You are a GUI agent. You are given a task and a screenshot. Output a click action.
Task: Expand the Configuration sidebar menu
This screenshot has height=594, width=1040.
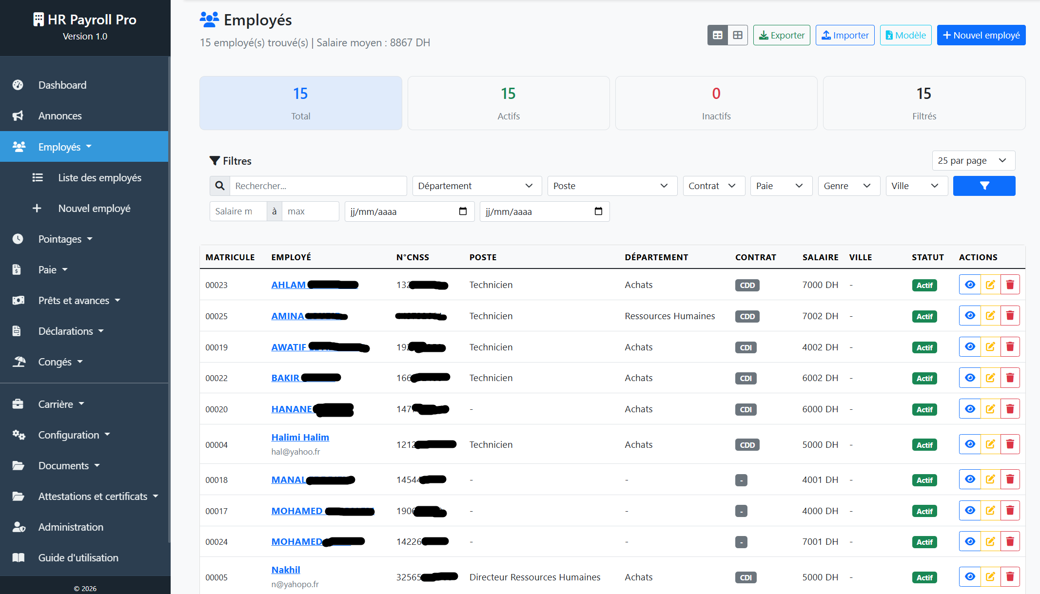(x=84, y=435)
